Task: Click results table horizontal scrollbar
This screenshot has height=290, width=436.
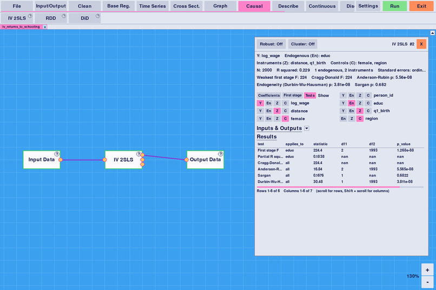Action: [x=328, y=187]
